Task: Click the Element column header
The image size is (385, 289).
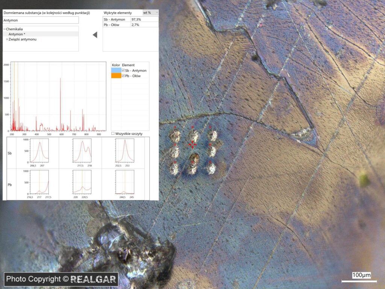Action: [x=128, y=65]
